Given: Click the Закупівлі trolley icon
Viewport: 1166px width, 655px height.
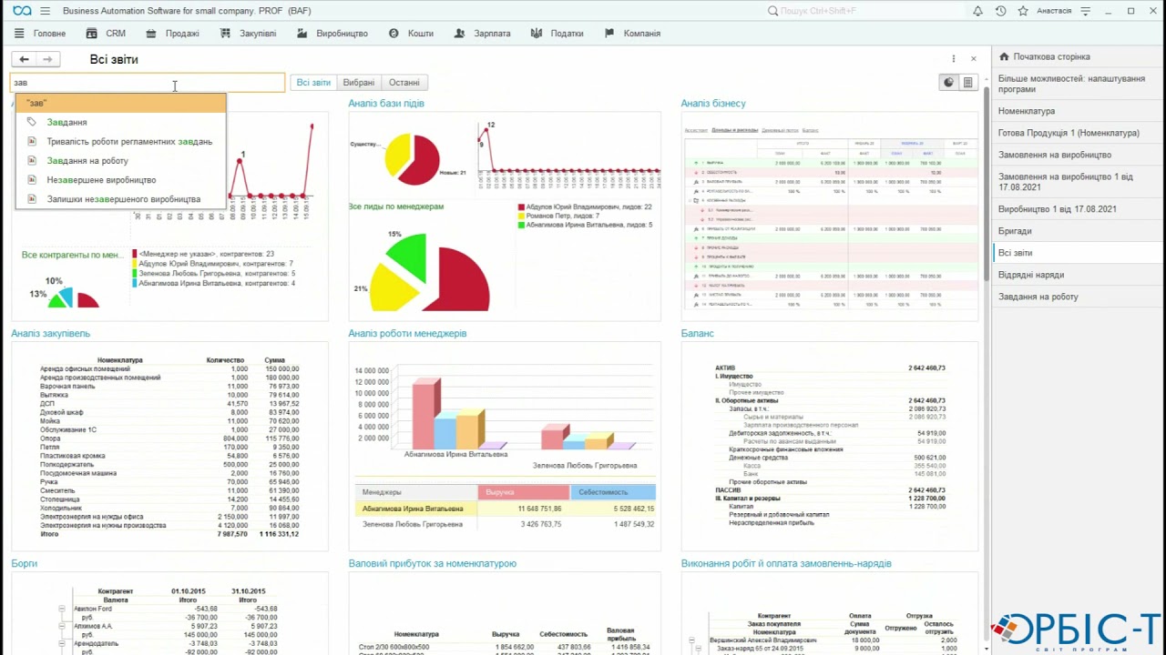Looking at the screenshot, I should [225, 34].
